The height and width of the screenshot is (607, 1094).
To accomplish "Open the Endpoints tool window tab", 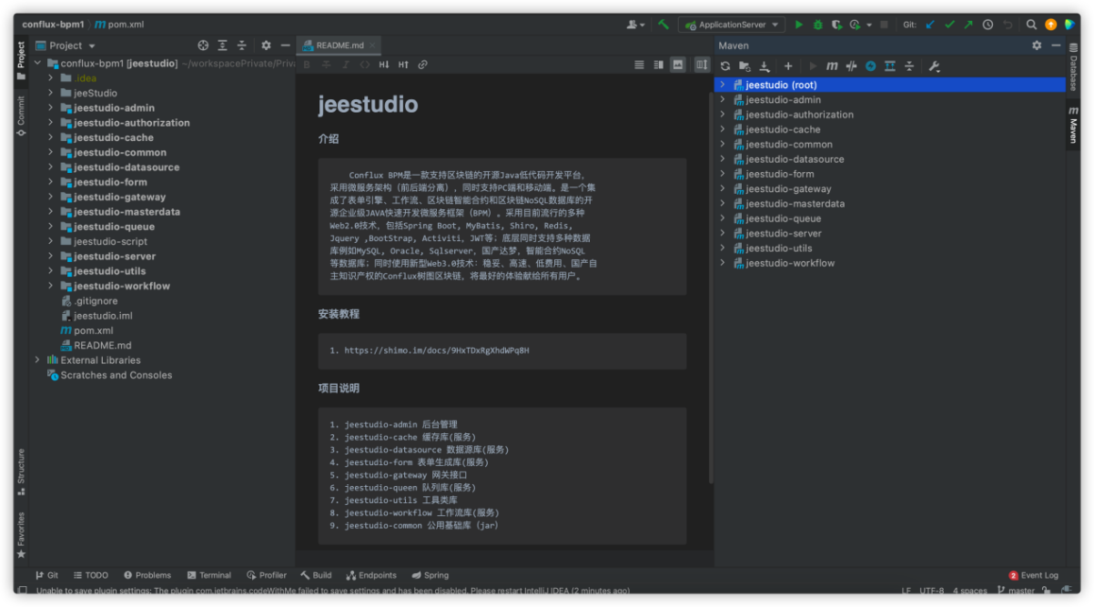I will click(371, 575).
